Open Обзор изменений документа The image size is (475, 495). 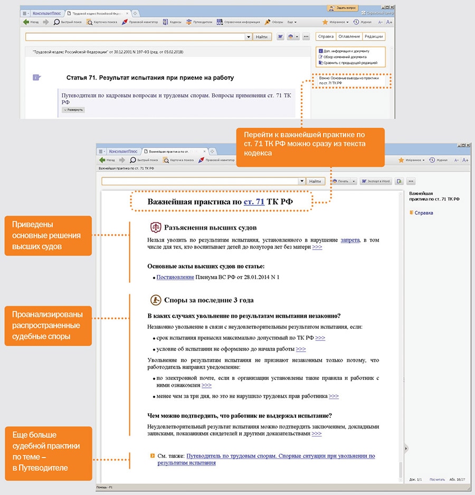[343, 57]
